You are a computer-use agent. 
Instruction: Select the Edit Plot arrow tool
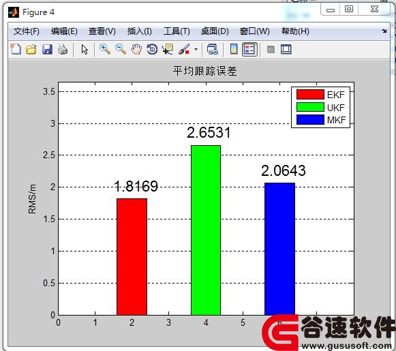tap(85, 49)
